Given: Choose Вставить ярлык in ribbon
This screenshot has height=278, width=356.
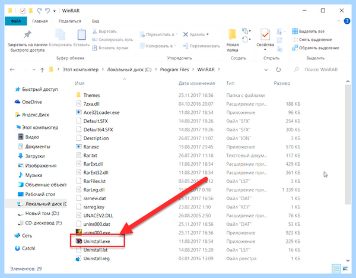Looking at the screenshot, I should click(x=110, y=48).
